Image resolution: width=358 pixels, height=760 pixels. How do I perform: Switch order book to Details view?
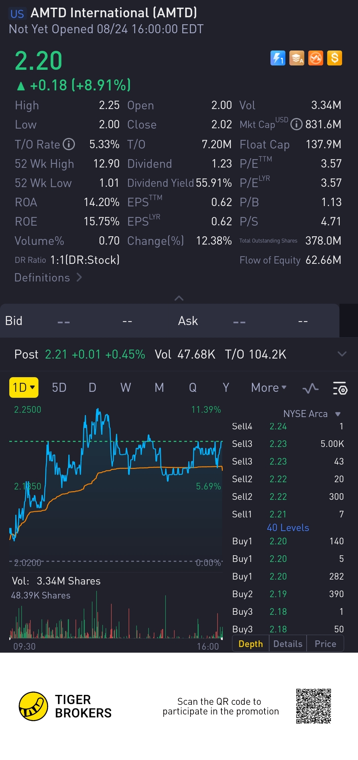click(288, 644)
